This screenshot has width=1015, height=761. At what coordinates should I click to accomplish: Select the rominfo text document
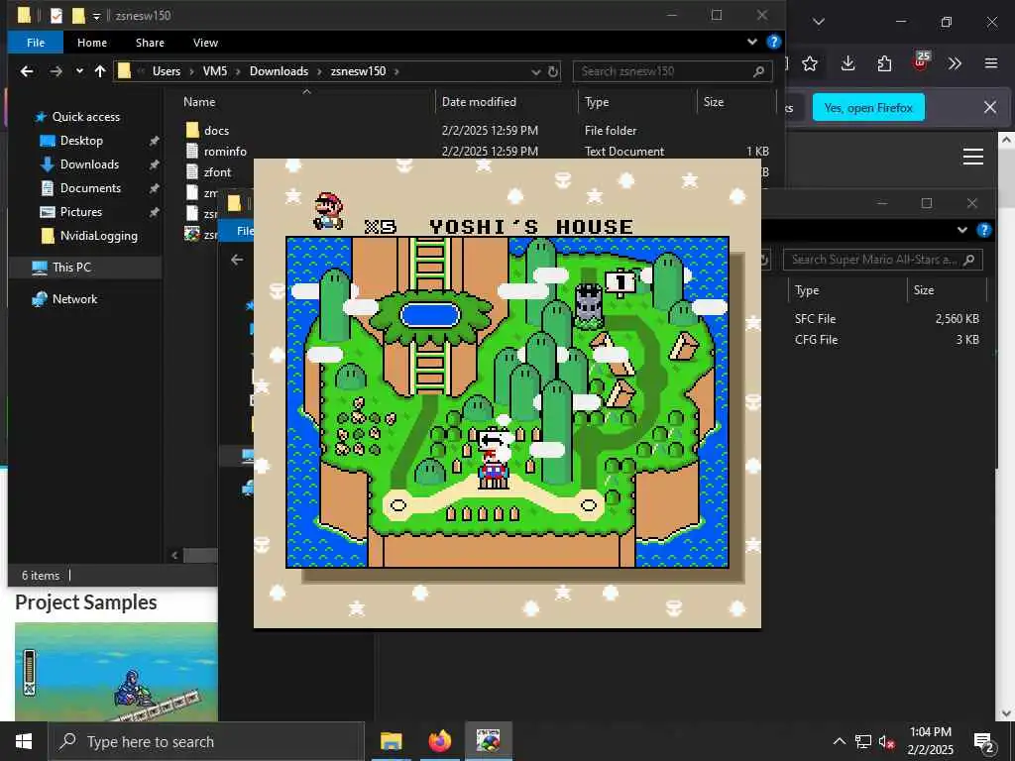point(225,151)
